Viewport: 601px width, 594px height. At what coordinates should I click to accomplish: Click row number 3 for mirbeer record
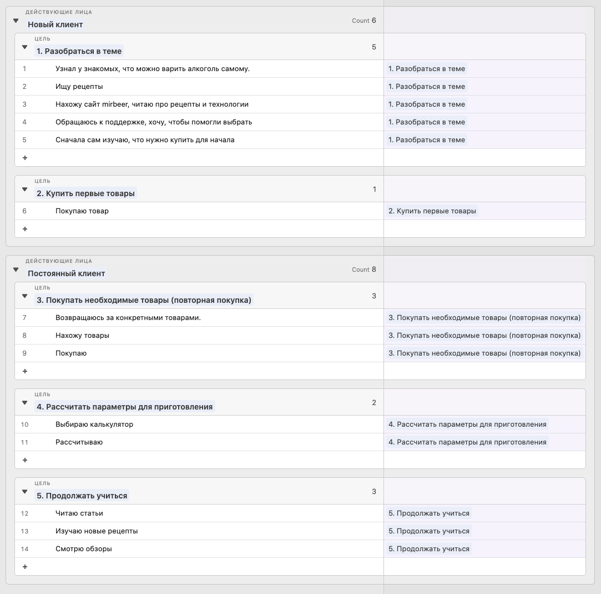pos(24,104)
